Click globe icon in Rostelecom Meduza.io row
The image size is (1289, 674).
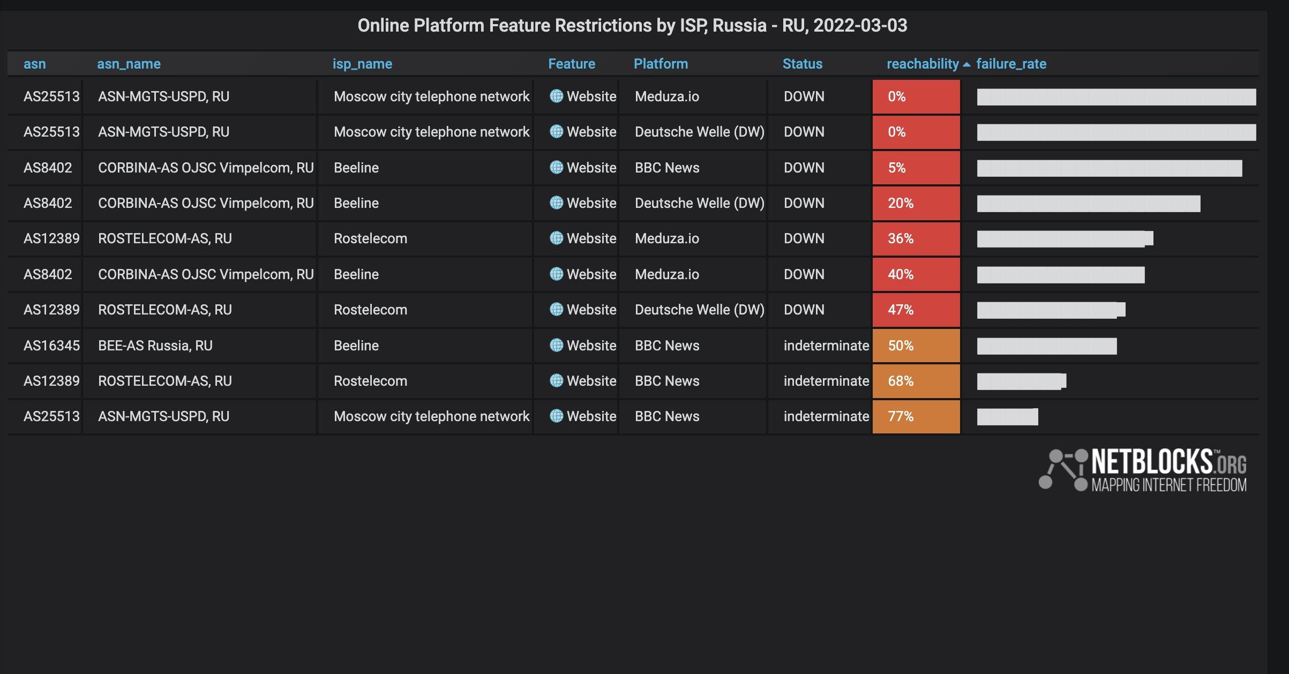click(556, 238)
